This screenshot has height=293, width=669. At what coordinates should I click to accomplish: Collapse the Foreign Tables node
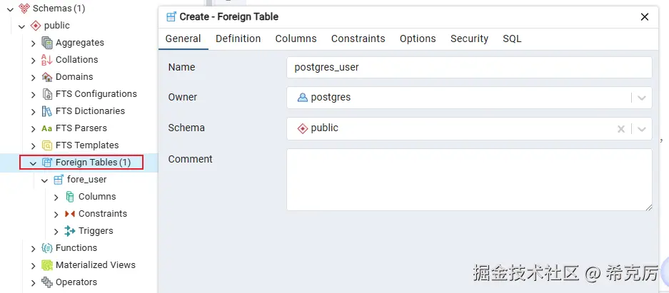pos(33,163)
